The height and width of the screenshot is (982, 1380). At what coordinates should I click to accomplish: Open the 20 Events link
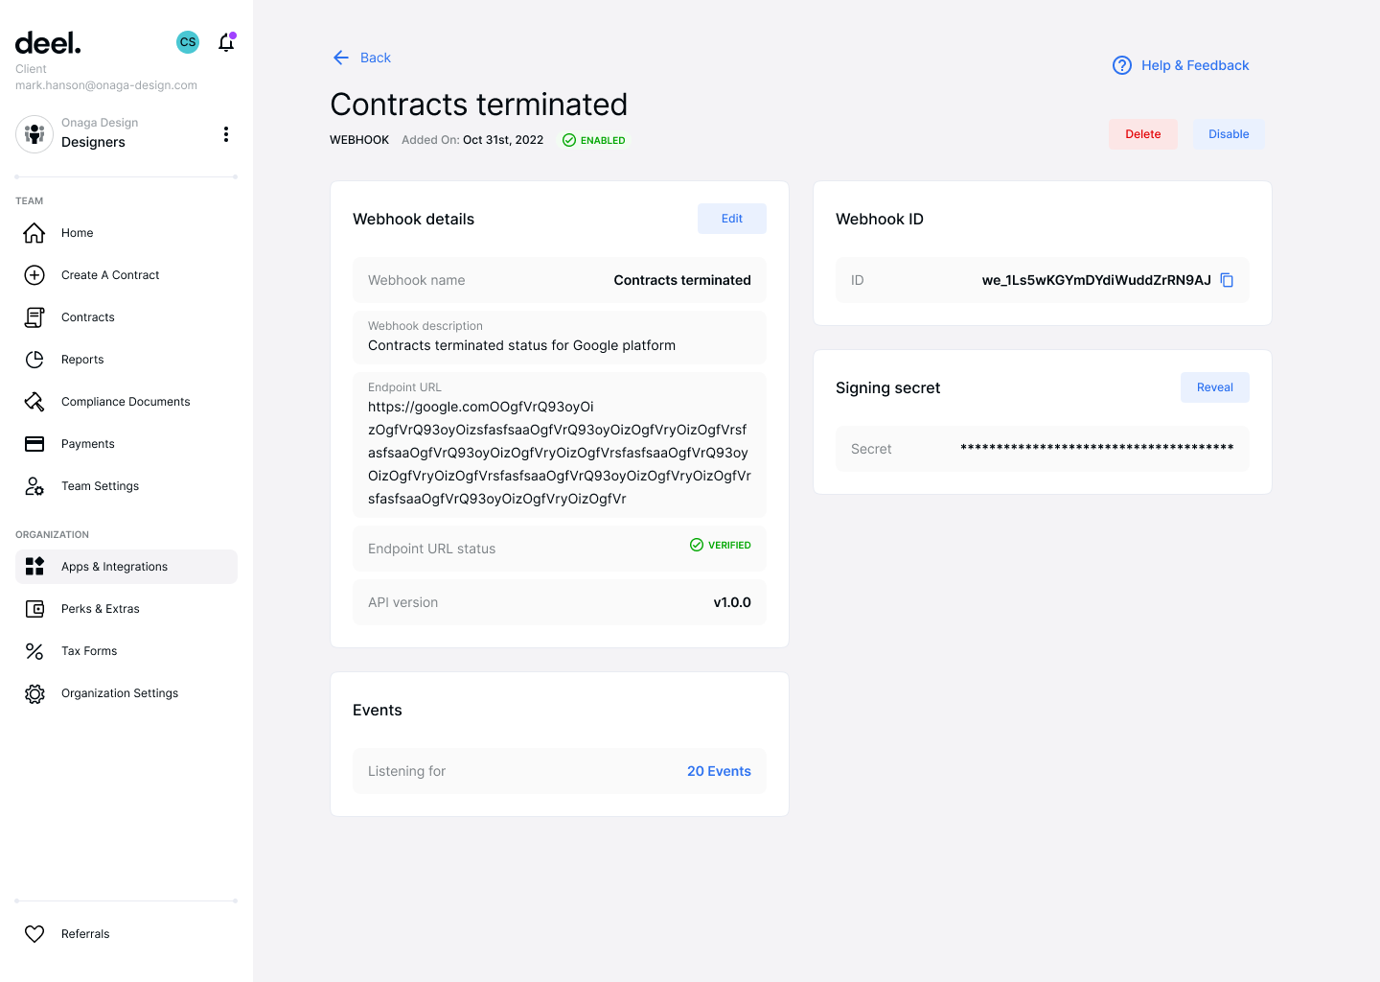pyautogui.click(x=719, y=771)
